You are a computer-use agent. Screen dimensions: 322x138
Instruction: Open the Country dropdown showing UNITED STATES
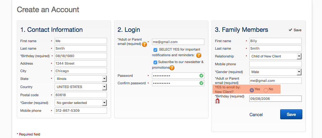click(81, 87)
